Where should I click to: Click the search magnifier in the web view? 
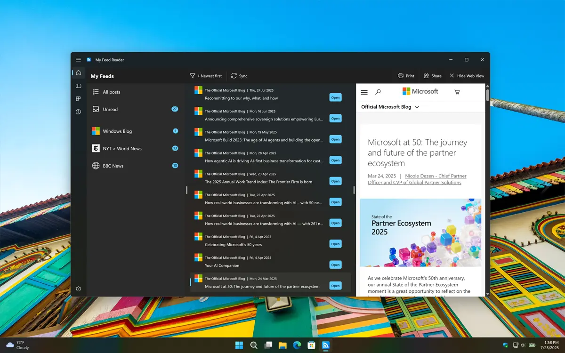coord(378,92)
